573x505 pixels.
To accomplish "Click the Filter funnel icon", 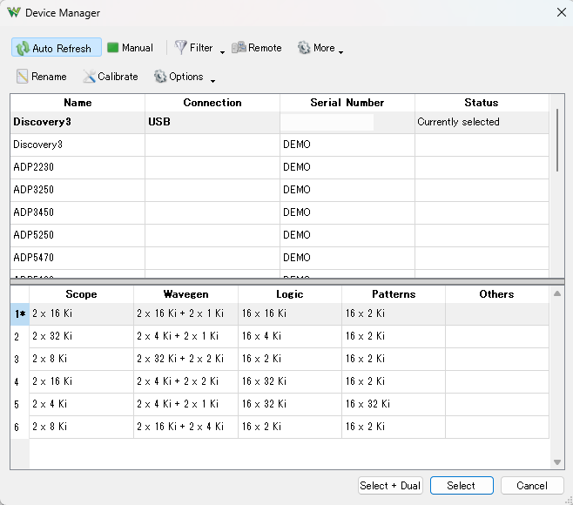I will [x=180, y=48].
